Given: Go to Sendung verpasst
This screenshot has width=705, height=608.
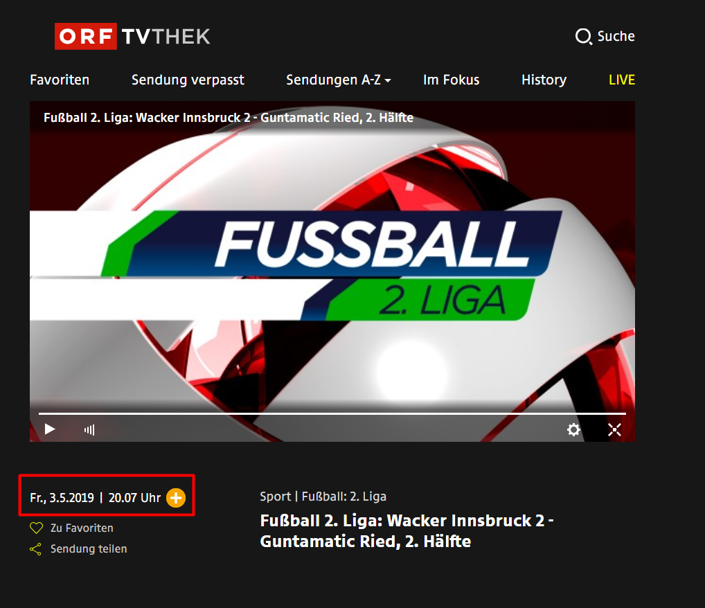Looking at the screenshot, I should 188,80.
